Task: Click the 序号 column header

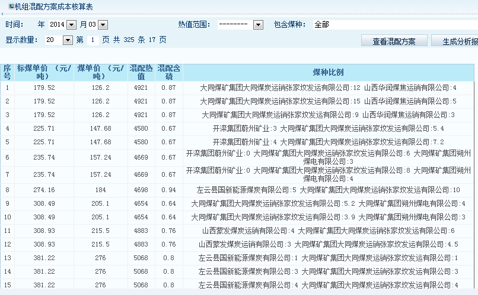Action: [x=7, y=72]
